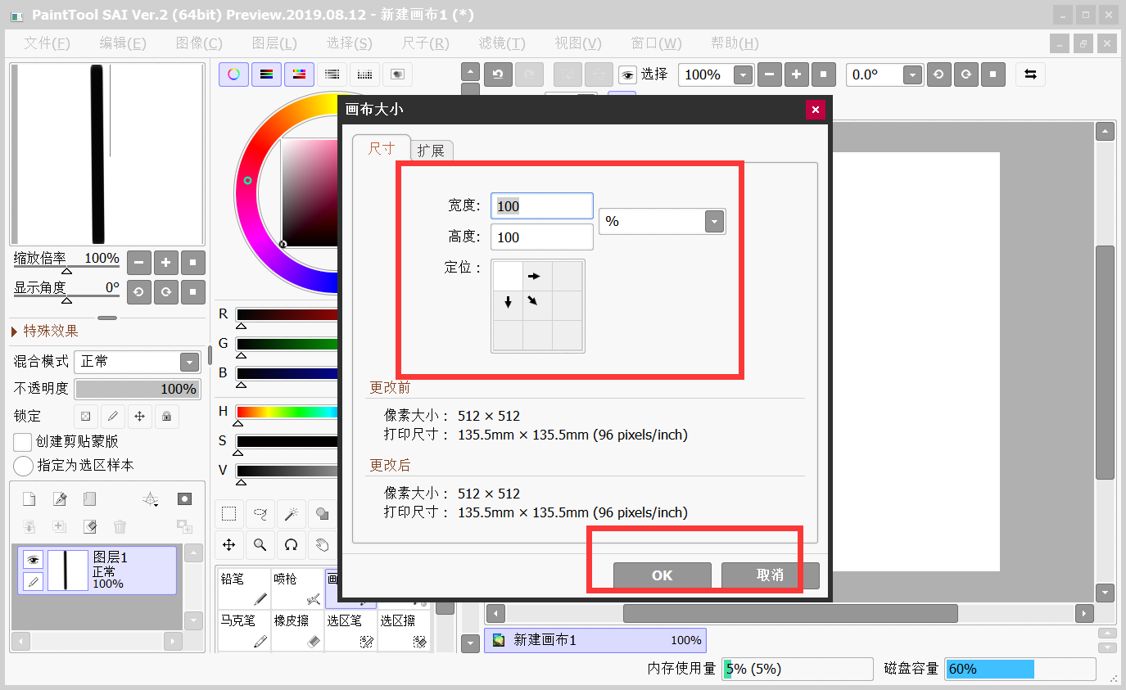Image resolution: width=1126 pixels, height=690 pixels.
Task: Expand the 特殊效果 section
Action: (45, 331)
